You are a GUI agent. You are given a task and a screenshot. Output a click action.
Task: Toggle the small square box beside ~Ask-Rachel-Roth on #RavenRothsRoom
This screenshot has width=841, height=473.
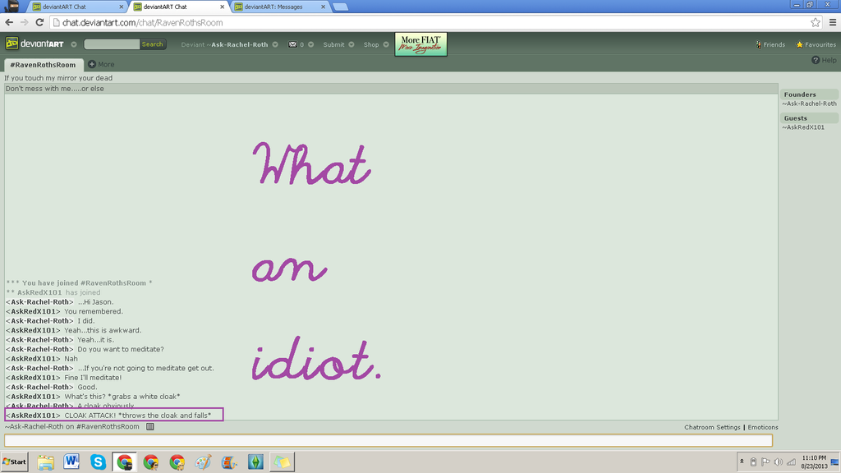click(150, 427)
